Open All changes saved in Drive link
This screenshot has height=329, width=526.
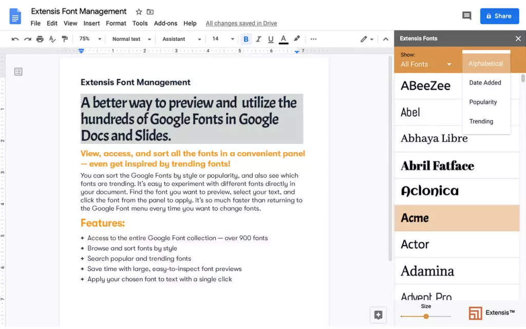point(241,23)
